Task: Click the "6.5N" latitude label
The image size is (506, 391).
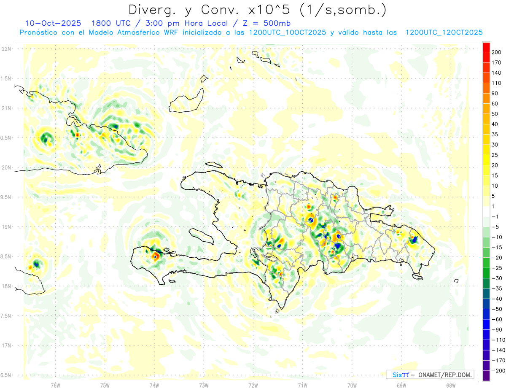Action: pos(6,375)
